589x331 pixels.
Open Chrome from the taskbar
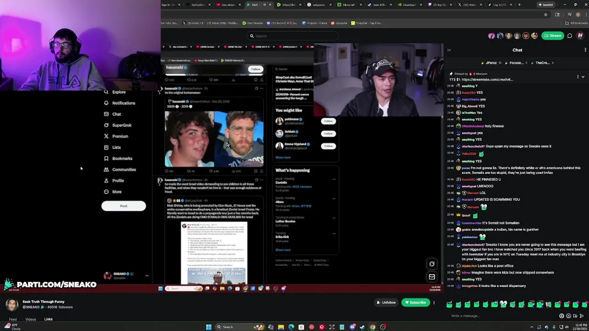click(x=372, y=327)
